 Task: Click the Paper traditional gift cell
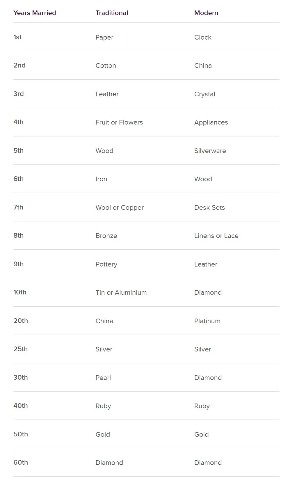[104, 38]
